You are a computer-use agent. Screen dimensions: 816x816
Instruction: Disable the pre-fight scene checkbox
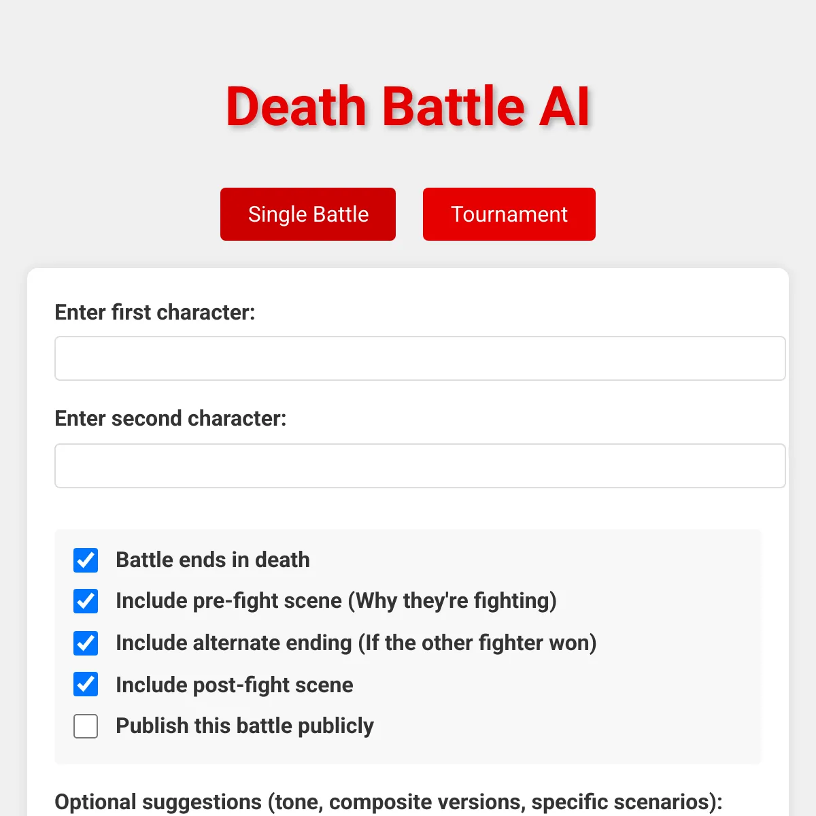[x=86, y=601]
